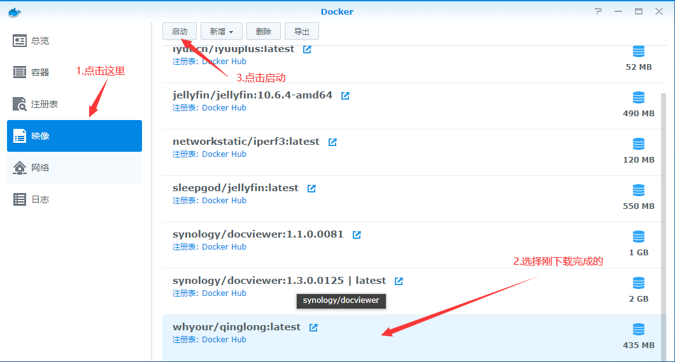Click Docker Hub link under networkstatic/iperf3
The height and width of the screenshot is (362, 675).
click(224, 154)
